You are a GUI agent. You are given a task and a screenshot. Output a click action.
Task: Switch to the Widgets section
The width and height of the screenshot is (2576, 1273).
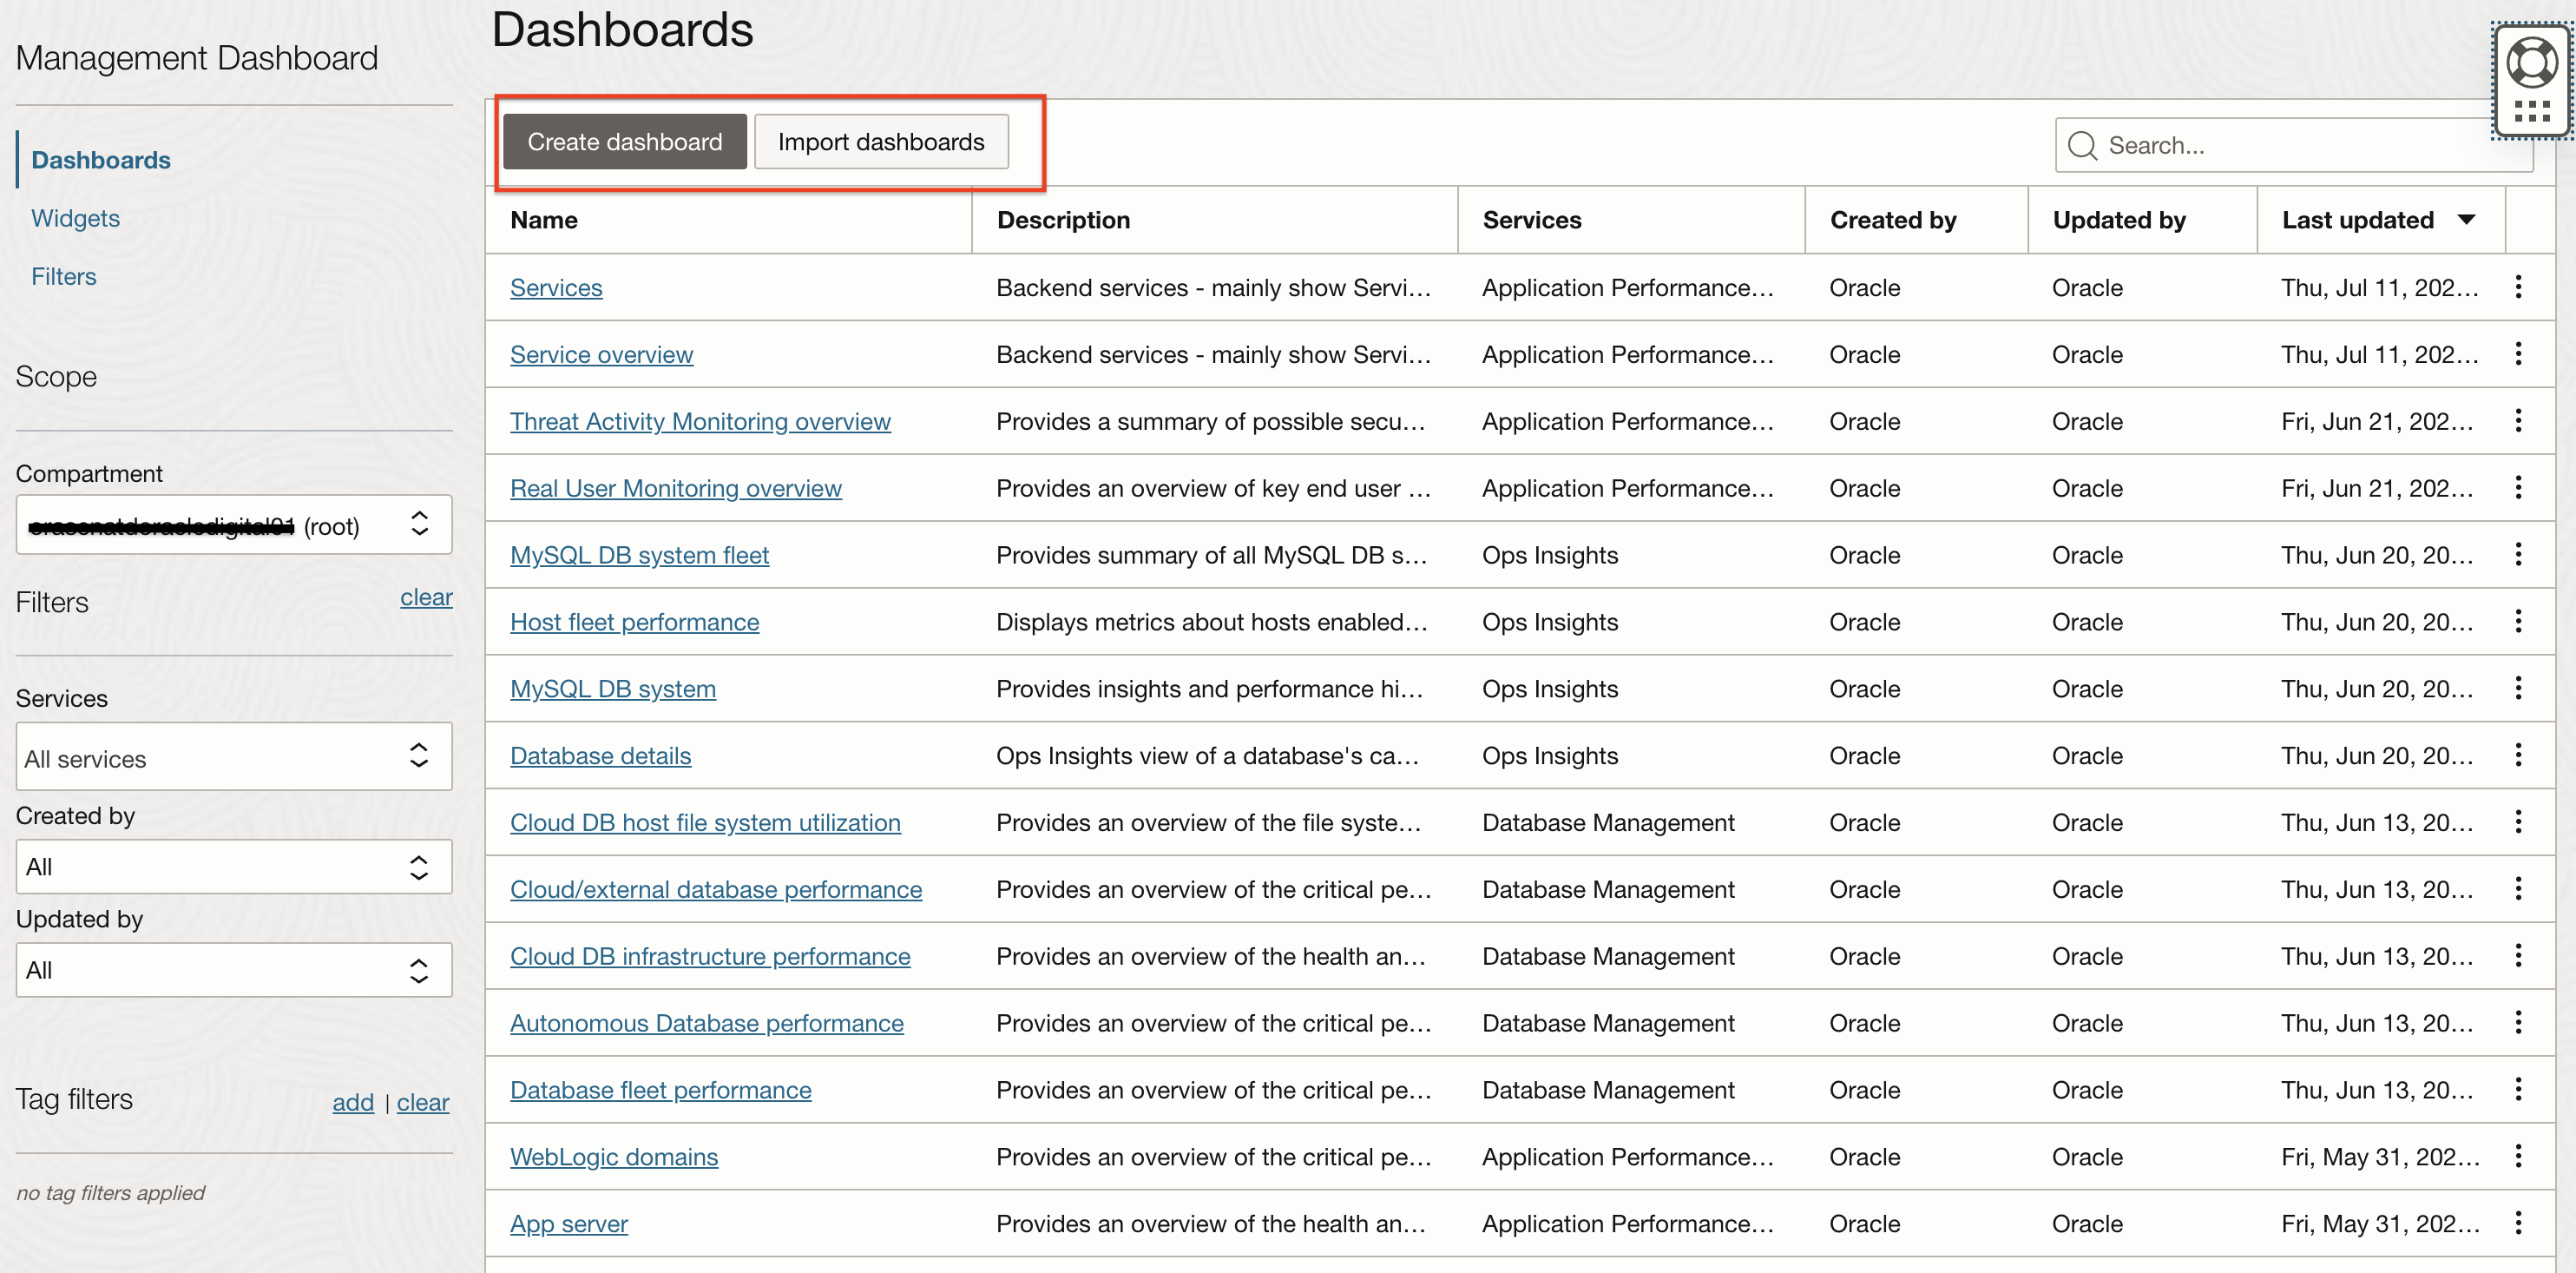point(75,218)
